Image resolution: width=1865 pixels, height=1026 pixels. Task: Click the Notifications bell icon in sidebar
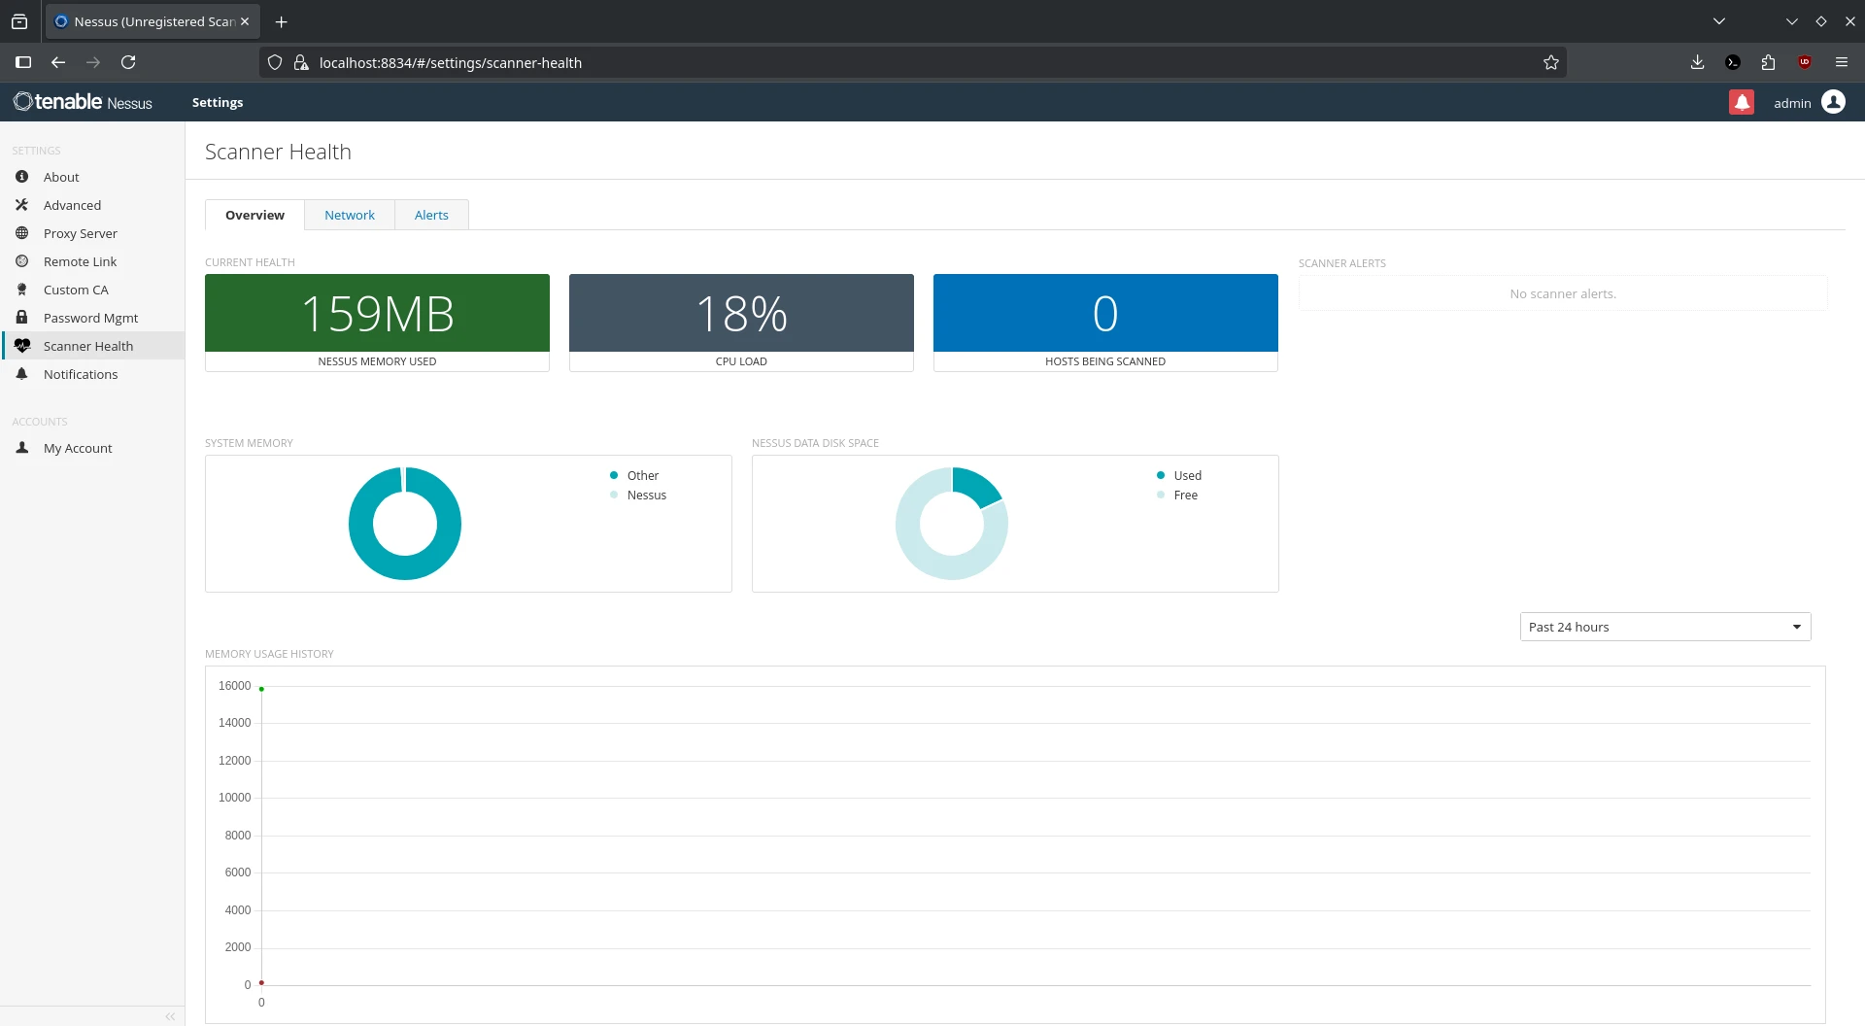21,374
